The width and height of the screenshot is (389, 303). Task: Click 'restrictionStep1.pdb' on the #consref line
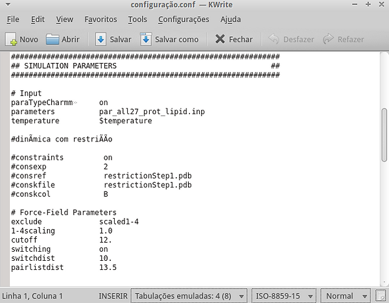point(148,176)
